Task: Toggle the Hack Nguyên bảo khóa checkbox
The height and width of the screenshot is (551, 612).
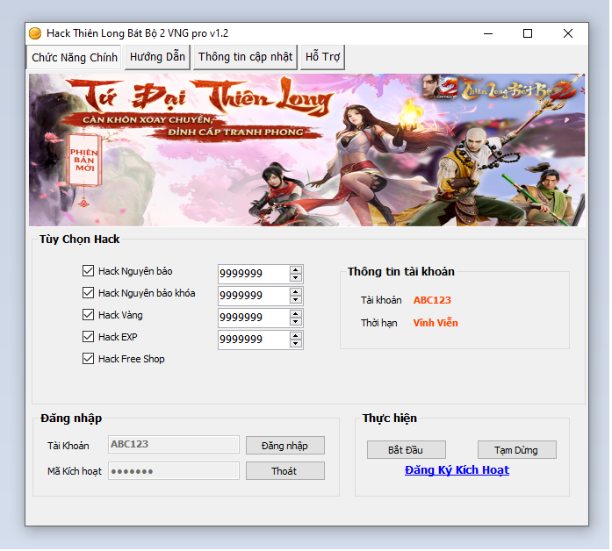Action: 88,293
